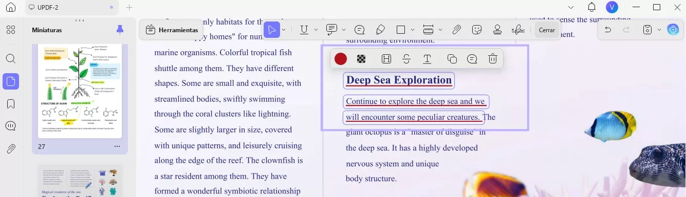Select the underline markup tool
The height and width of the screenshot is (197, 686).
point(304,30)
